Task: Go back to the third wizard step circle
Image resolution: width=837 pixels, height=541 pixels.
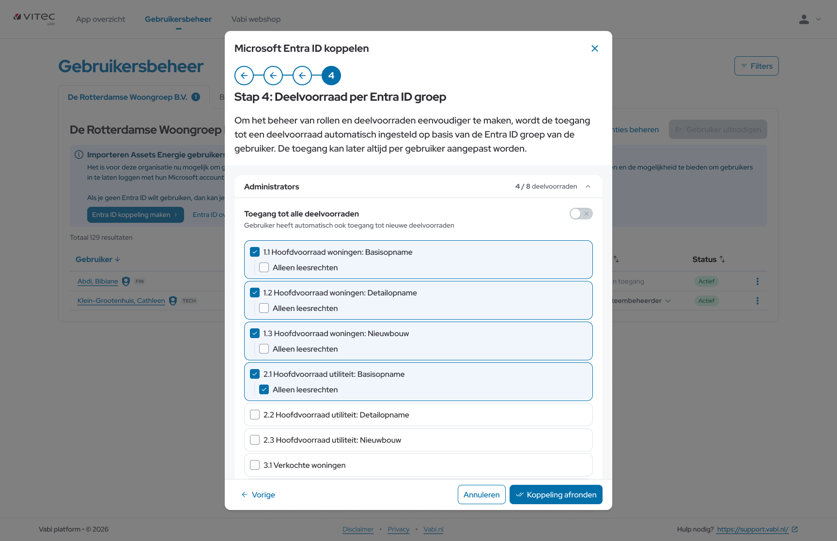Action: pos(302,76)
